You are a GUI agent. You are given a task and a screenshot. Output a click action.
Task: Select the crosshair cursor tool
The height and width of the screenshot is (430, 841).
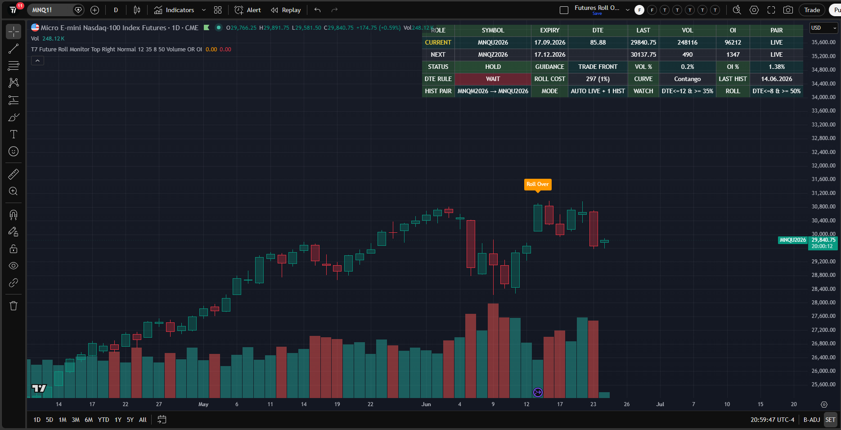[13, 32]
